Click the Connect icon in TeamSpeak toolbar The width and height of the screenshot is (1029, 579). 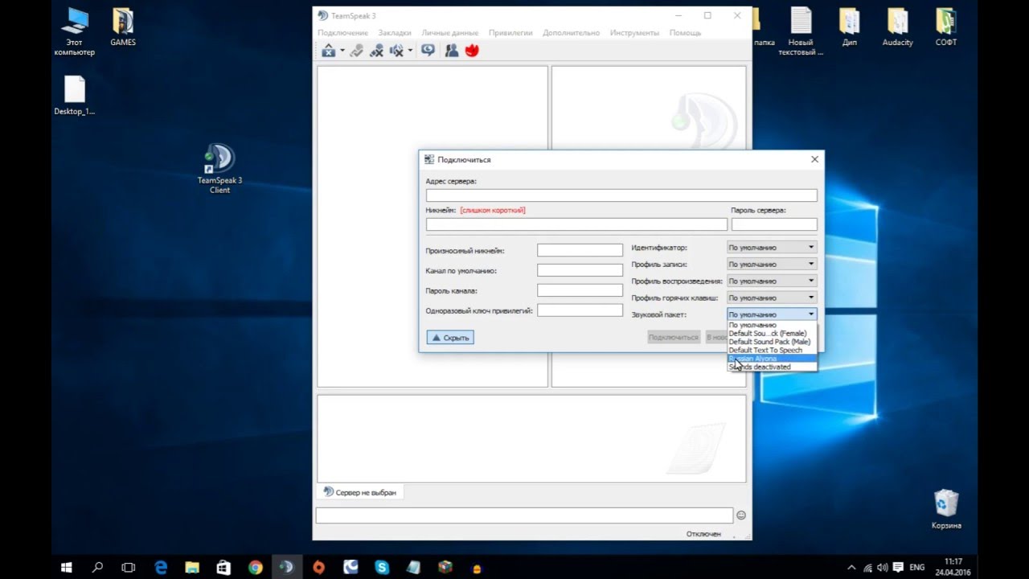328,51
